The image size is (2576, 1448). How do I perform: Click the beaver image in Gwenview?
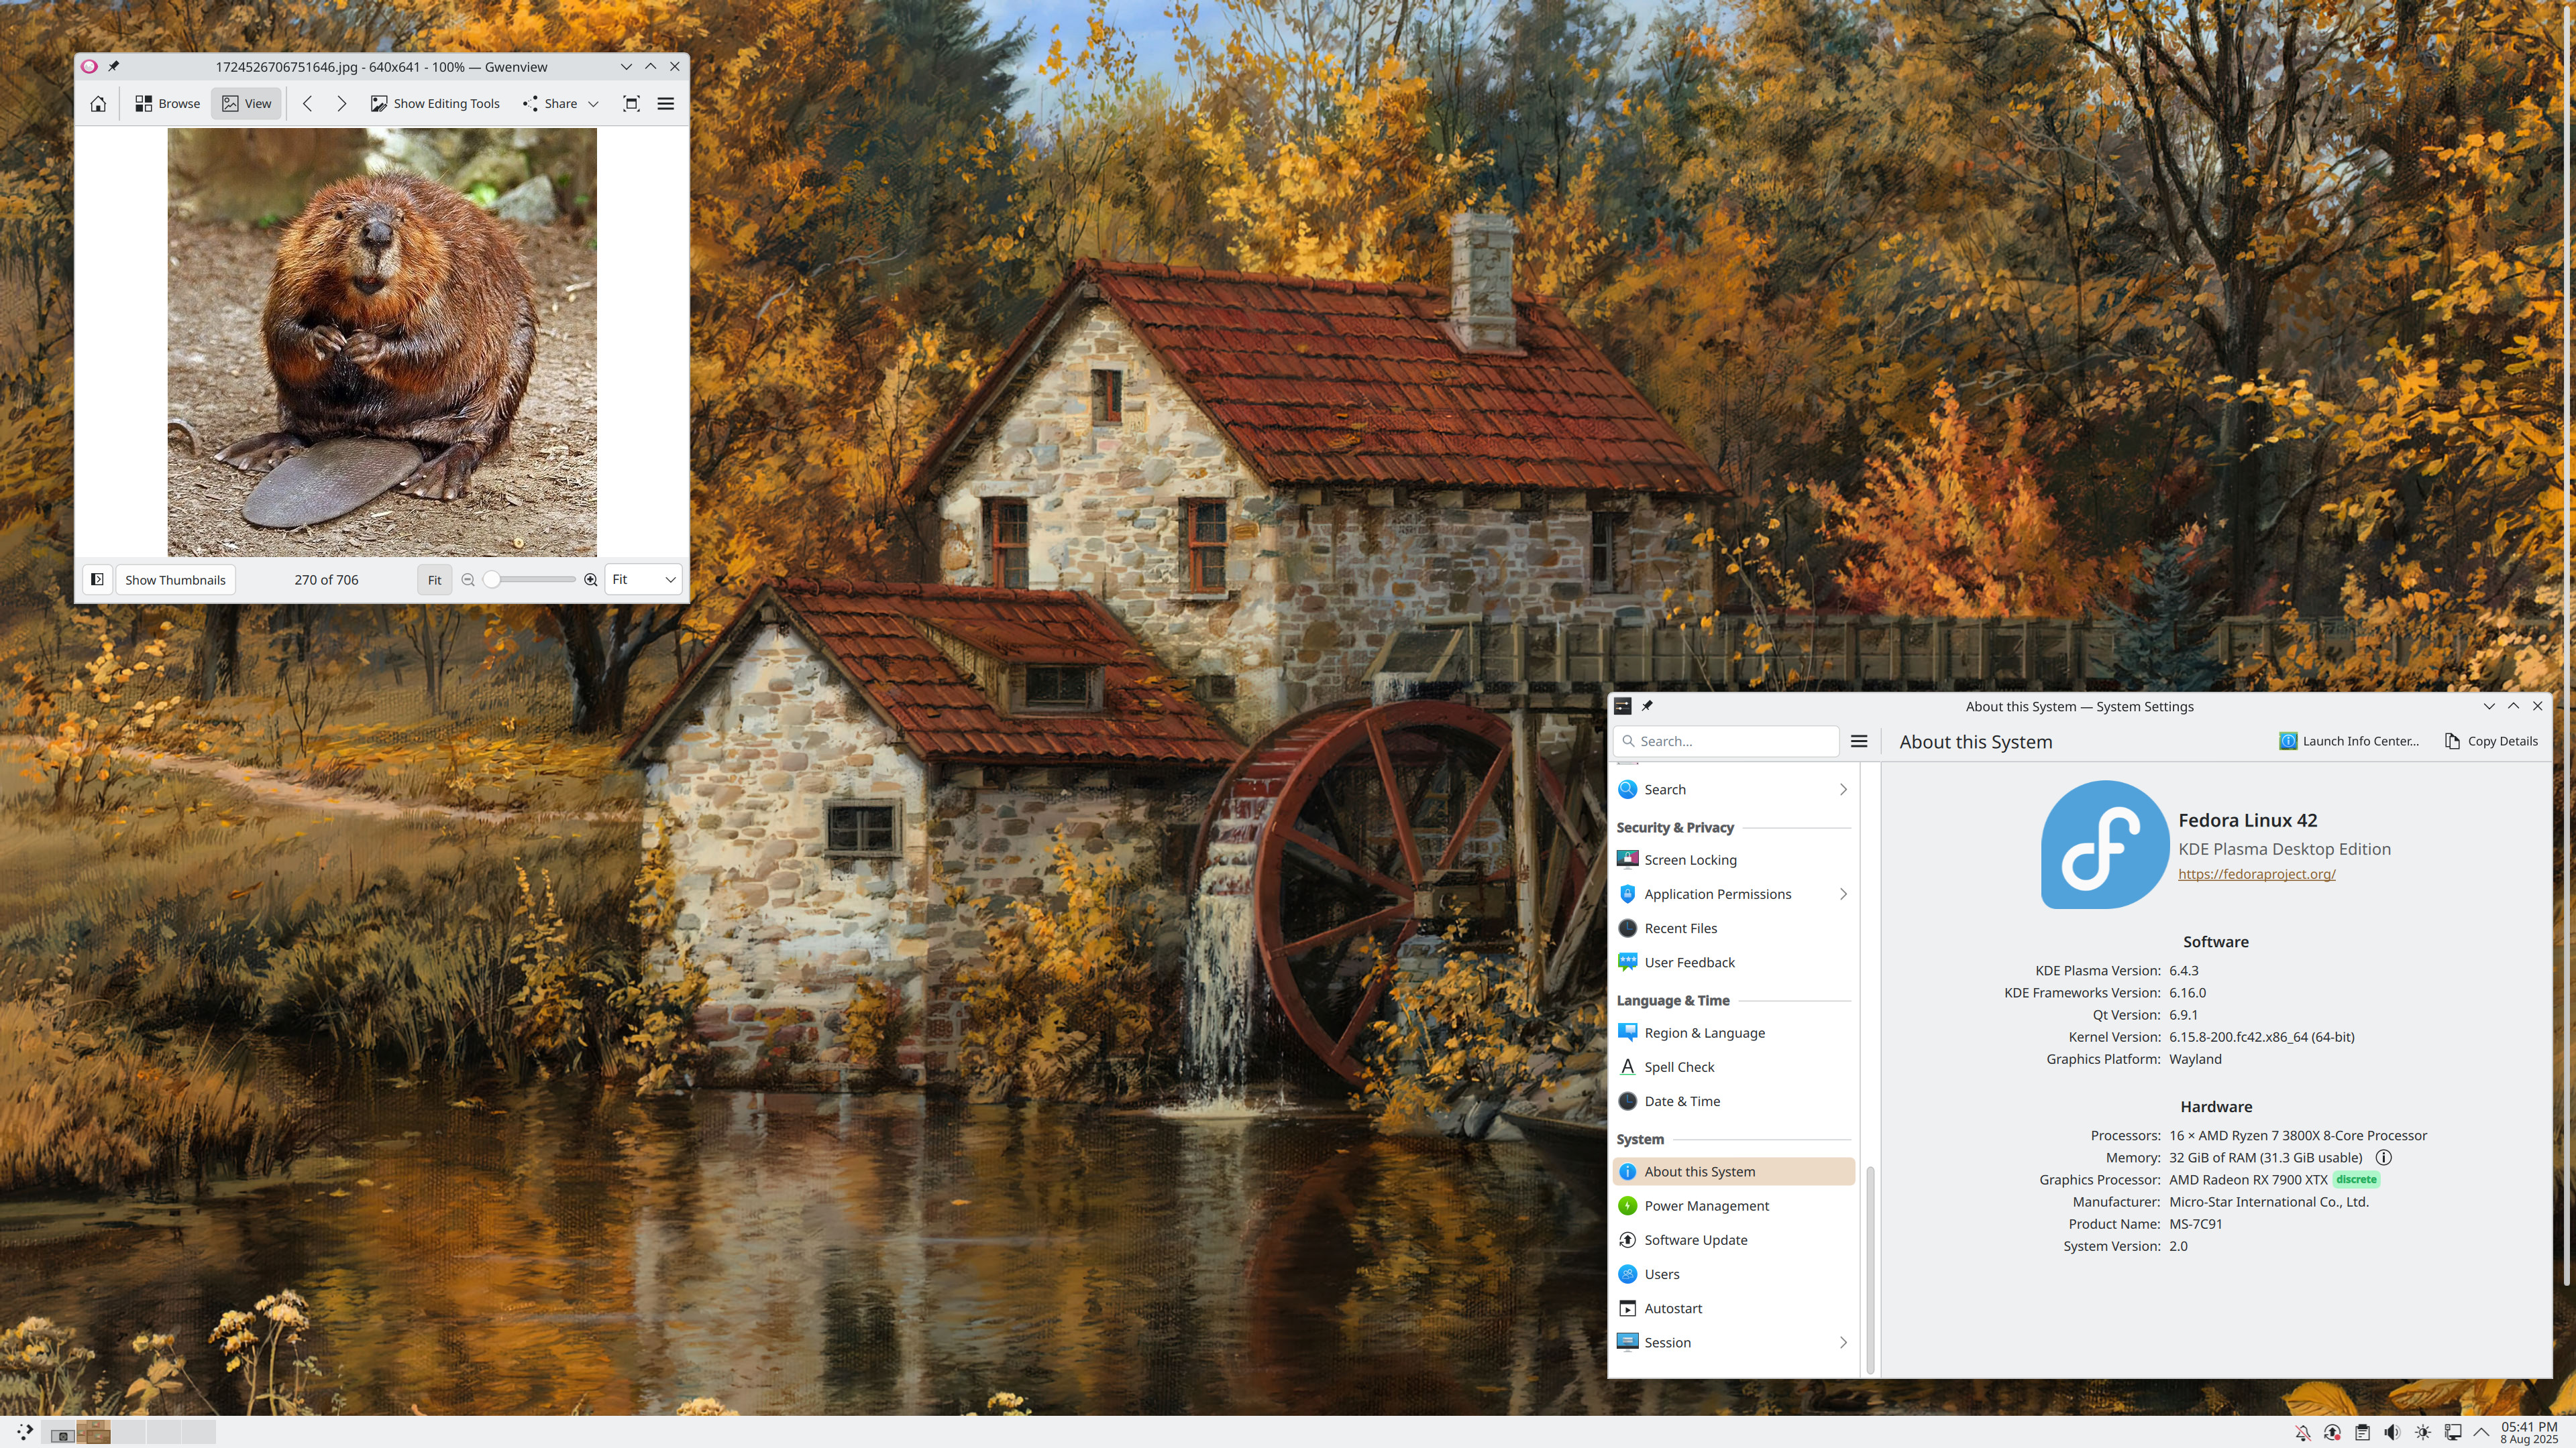coord(382,342)
